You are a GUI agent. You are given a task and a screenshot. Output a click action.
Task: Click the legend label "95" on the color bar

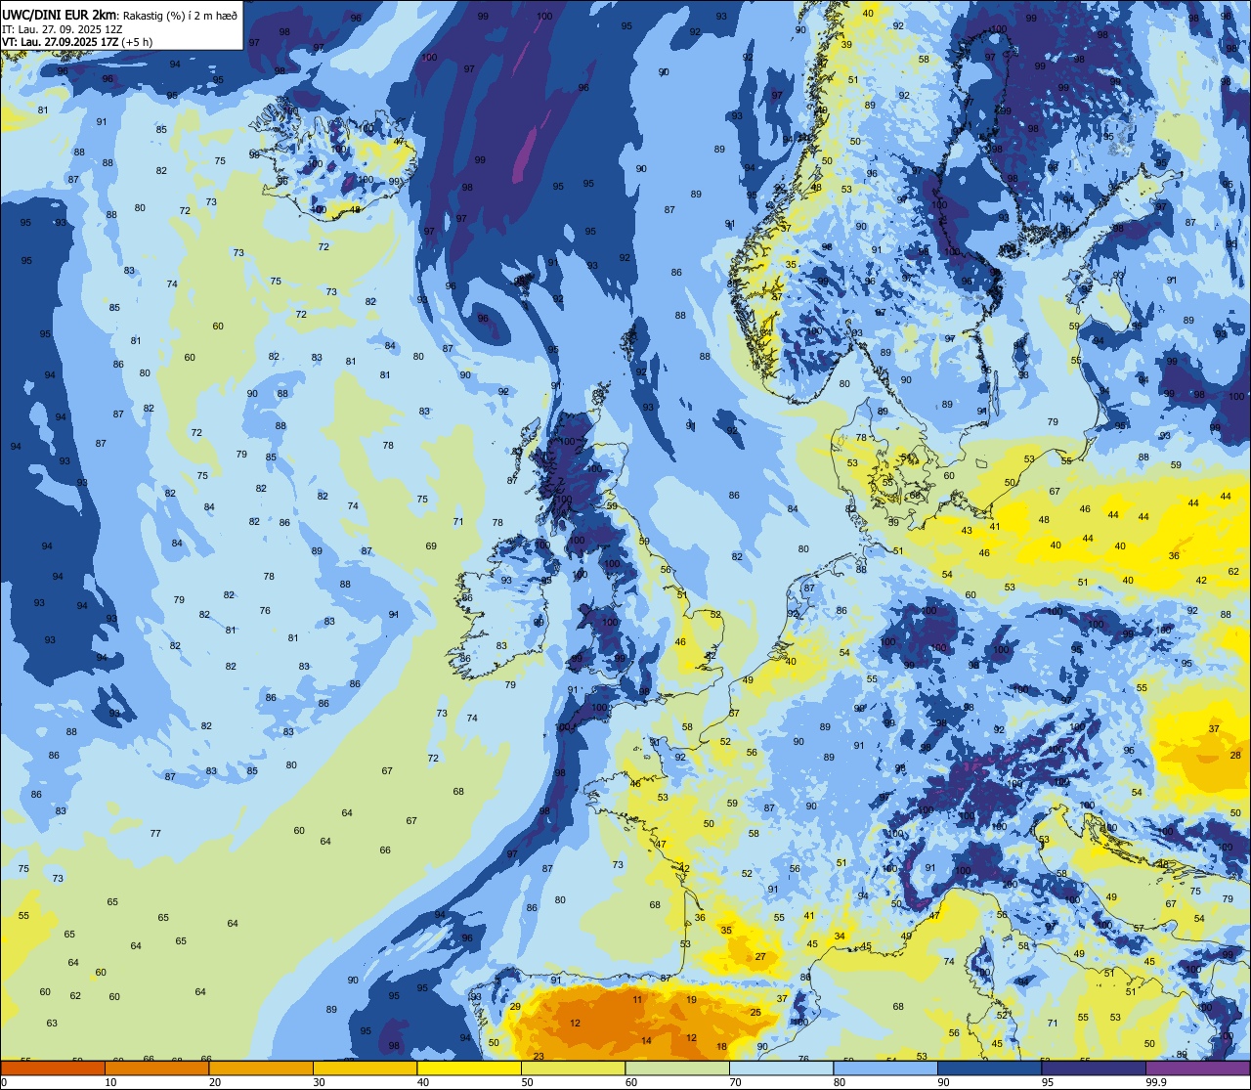click(1048, 1082)
